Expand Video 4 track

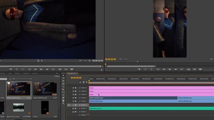80,94
